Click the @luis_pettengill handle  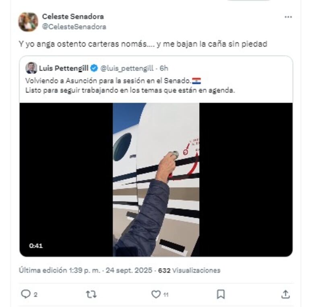click(128, 68)
